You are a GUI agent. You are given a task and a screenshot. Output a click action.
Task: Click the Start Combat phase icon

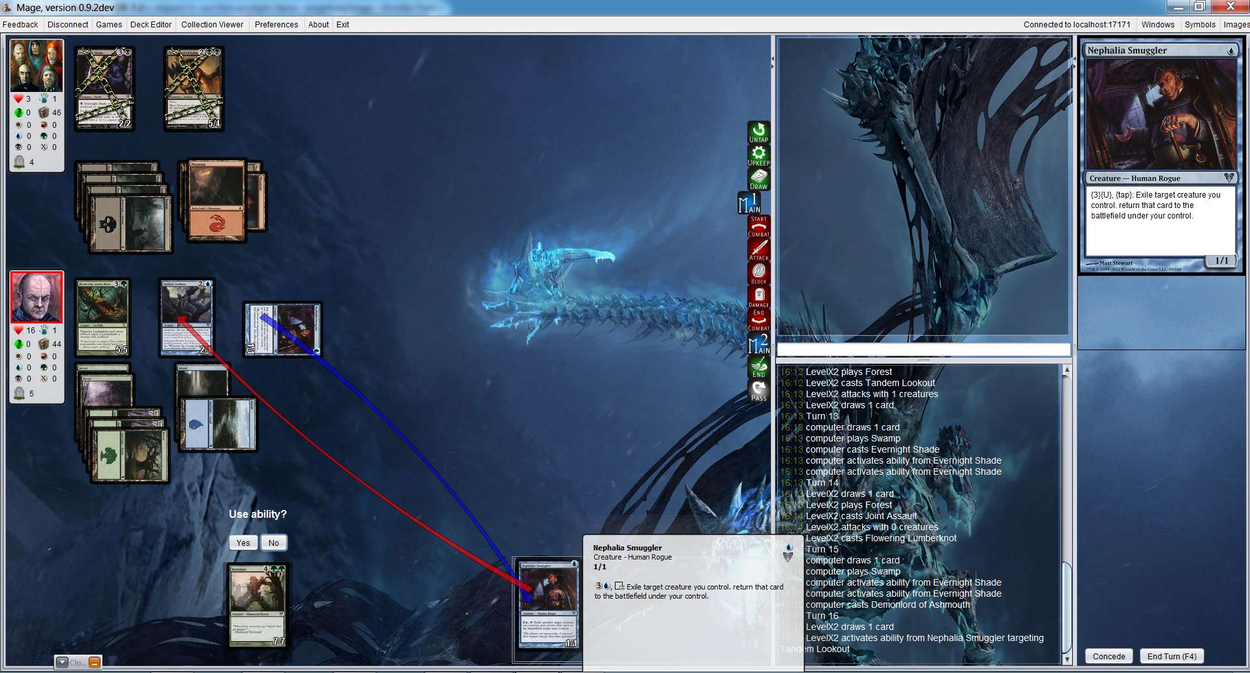(x=758, y=226)
